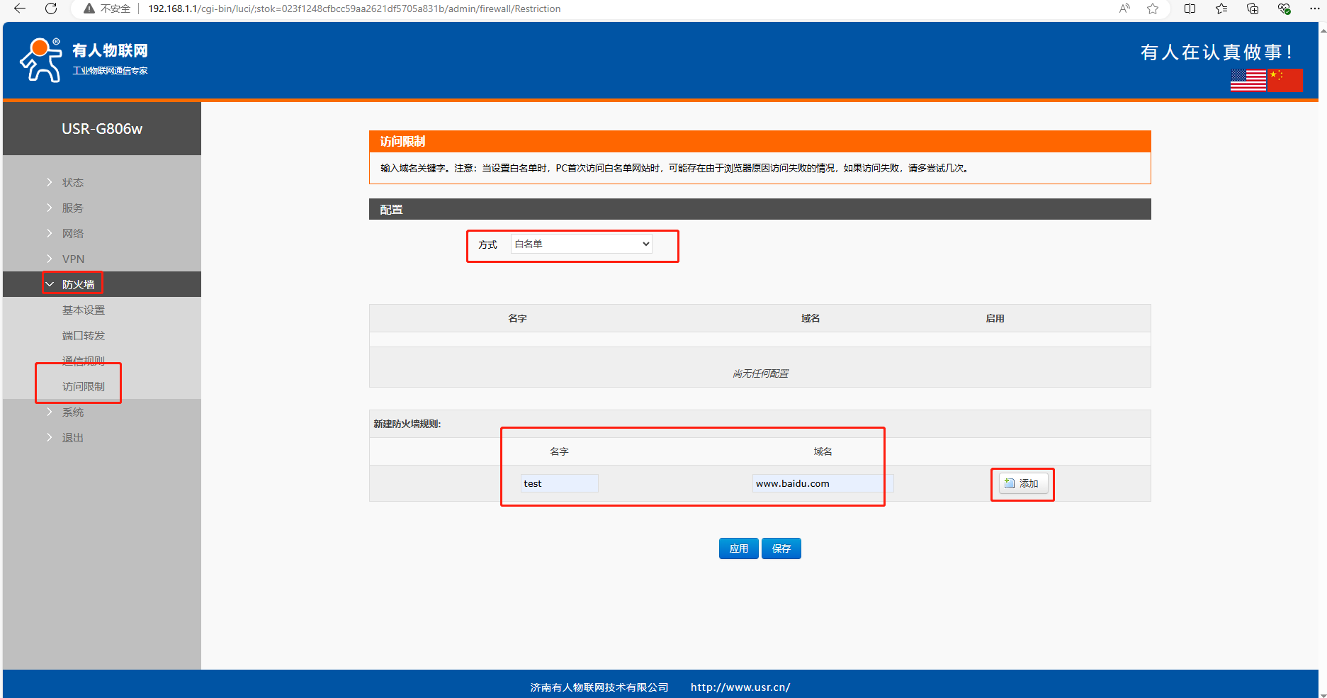
Task: Click the USR IoT logo
Action: [x=84, y=60]
